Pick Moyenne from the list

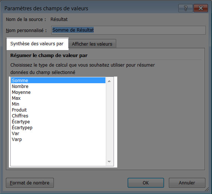(x=58, y=92)
